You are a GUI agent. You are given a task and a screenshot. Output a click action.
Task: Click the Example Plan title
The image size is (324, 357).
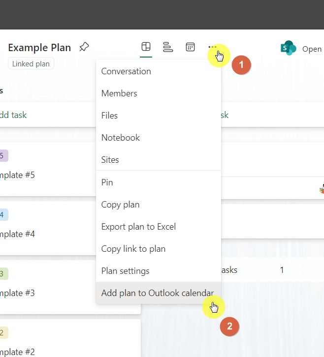[x=39, y=48]
